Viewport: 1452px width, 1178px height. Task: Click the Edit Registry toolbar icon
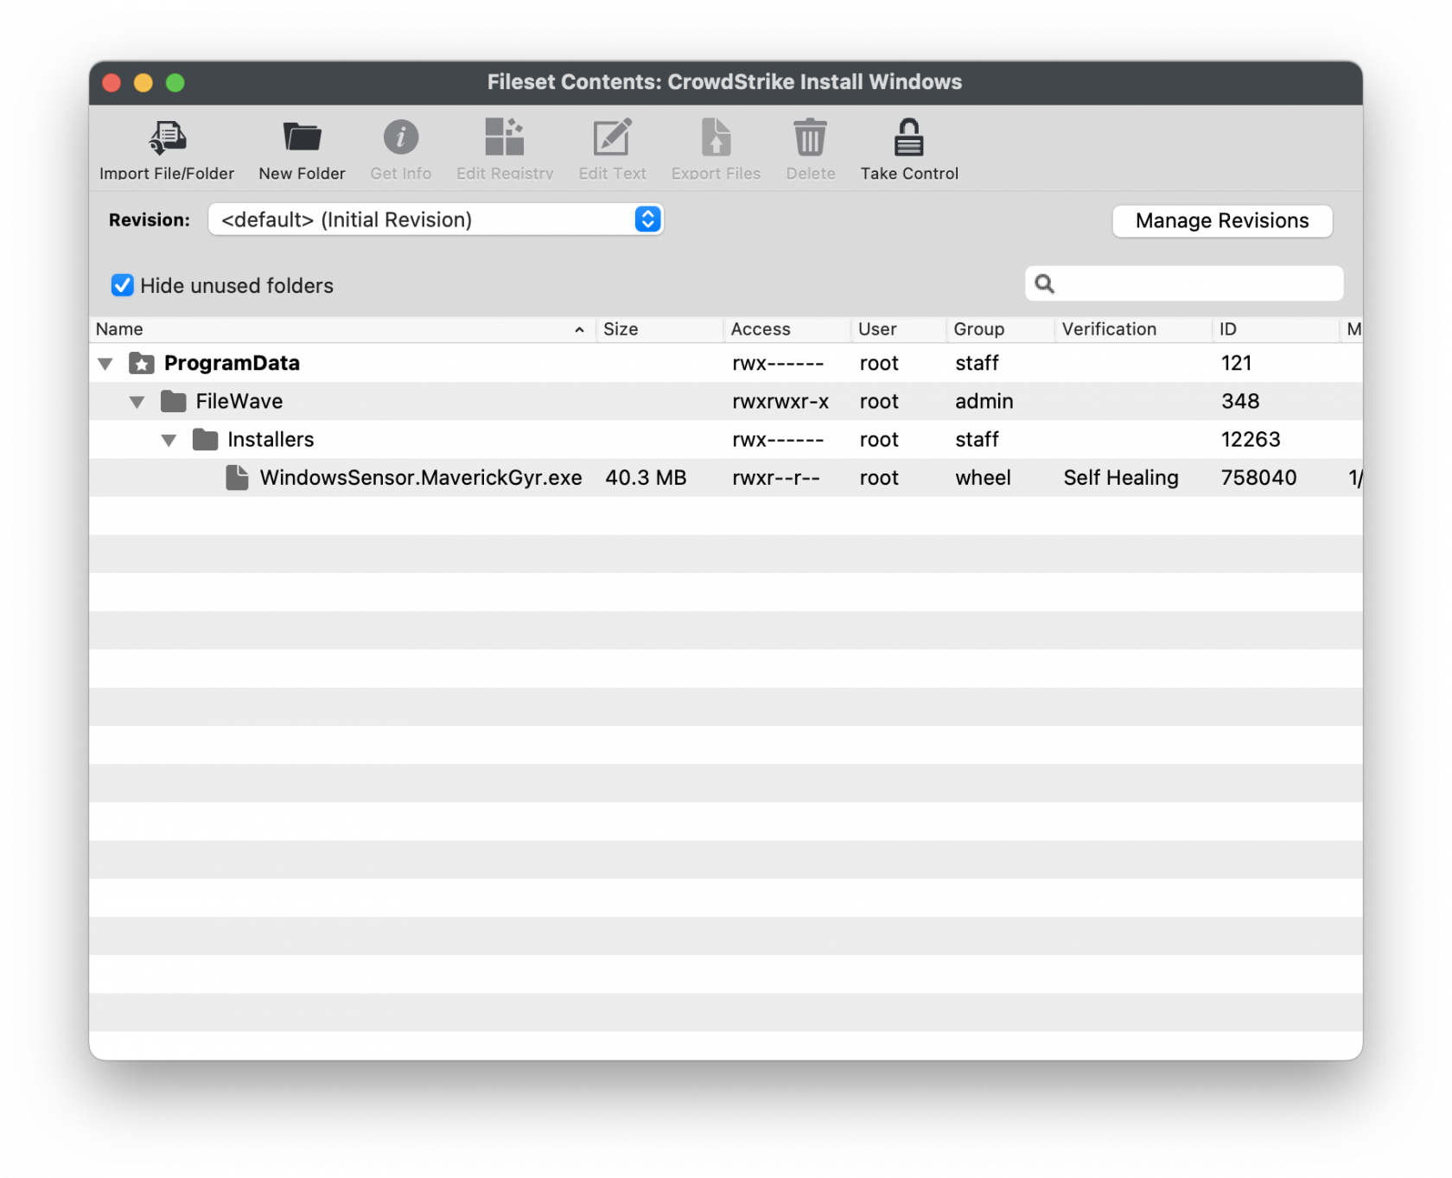tap(505, 137)
